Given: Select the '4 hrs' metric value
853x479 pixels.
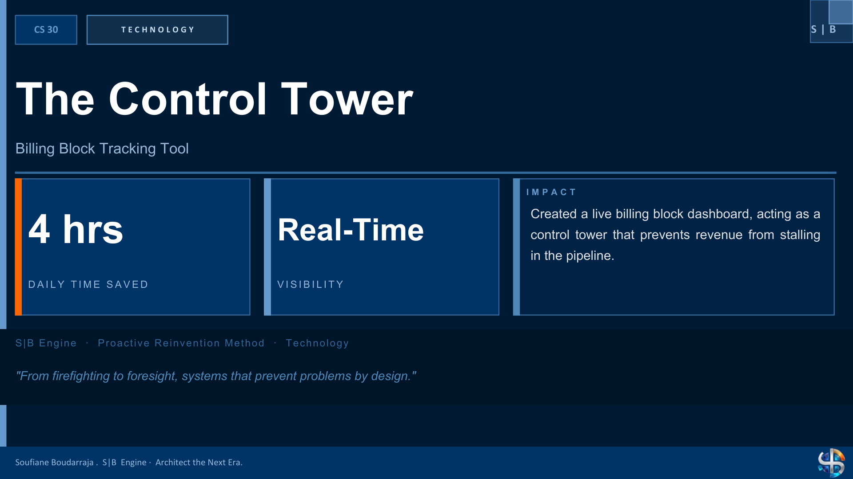Looking at the screenshot, I should (x=76, y=229).
